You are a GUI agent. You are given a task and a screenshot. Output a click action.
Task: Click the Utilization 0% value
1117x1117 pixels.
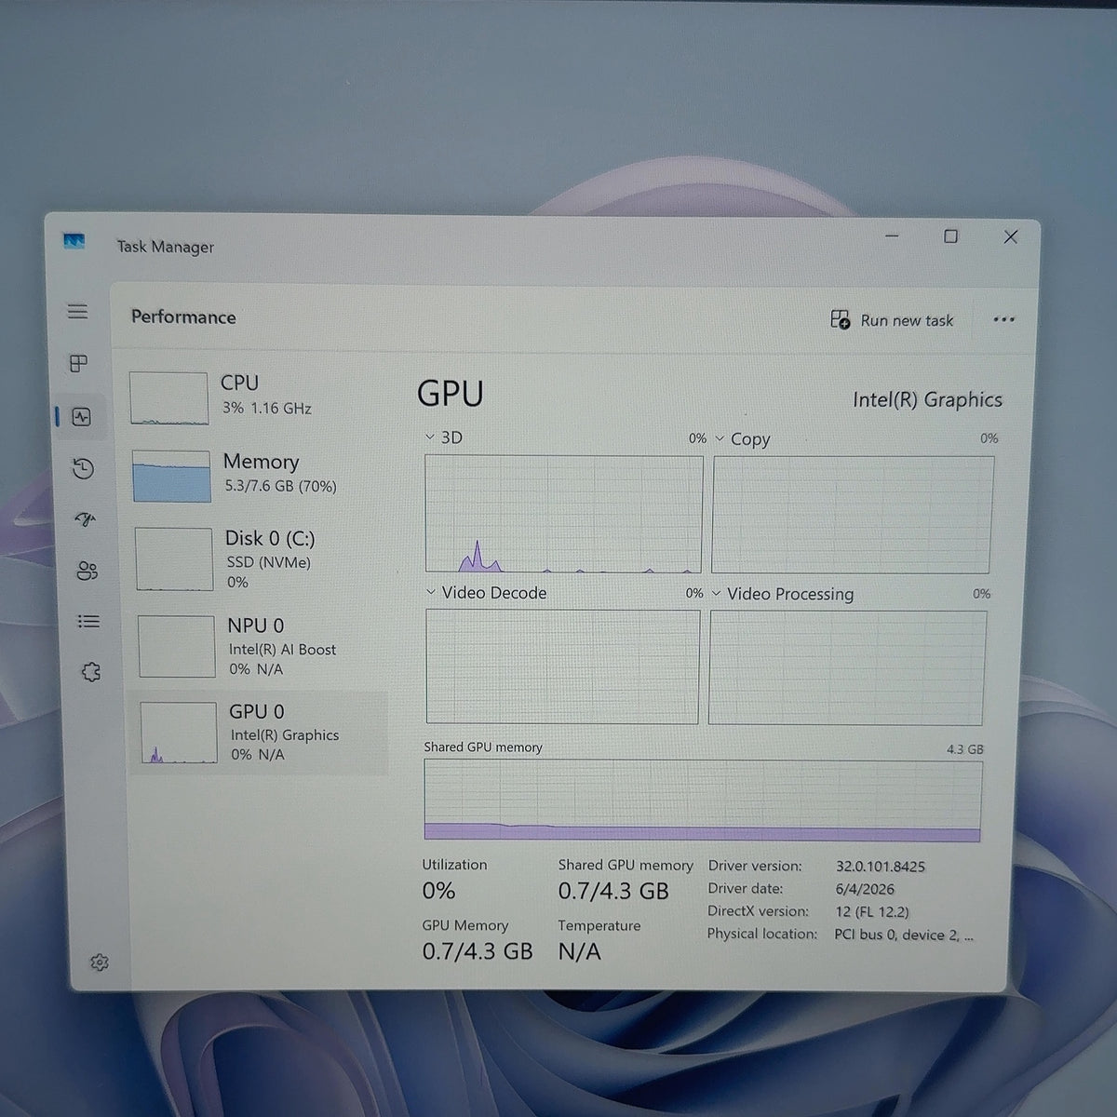pyautogui.click(x=438, y=891)
